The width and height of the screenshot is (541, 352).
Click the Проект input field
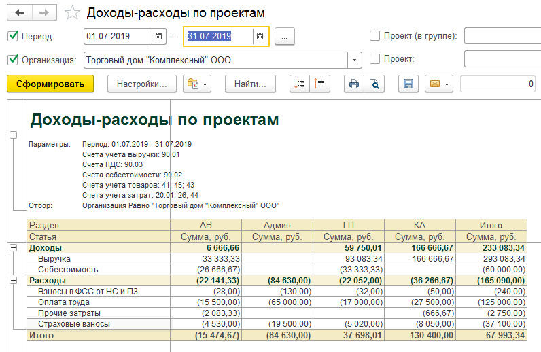502,58
